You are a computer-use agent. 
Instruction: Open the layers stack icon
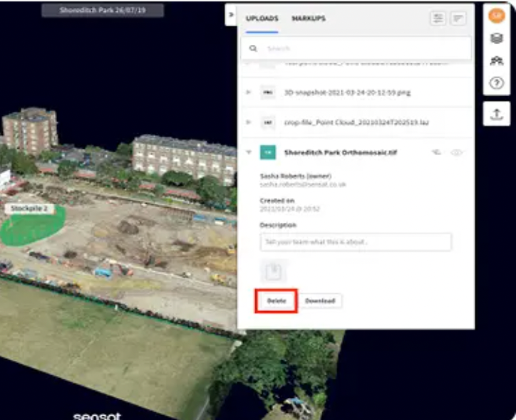point(497,38)
